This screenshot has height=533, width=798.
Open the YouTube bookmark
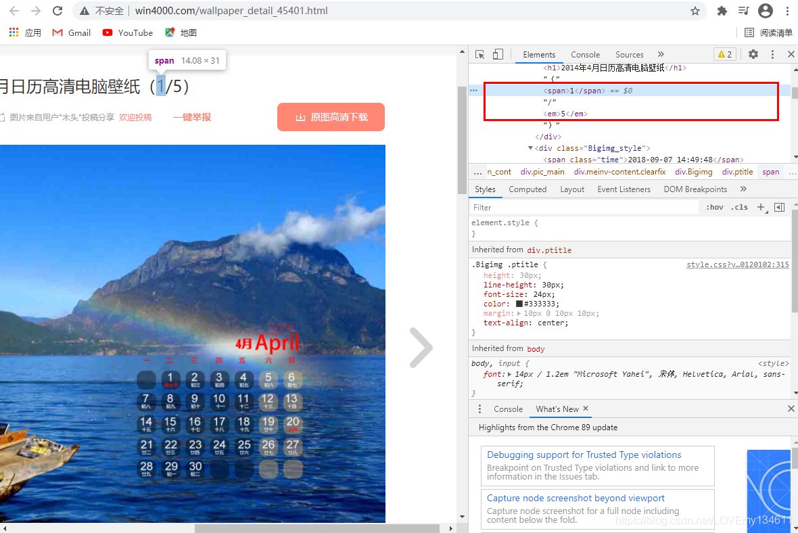click(128, 32)
